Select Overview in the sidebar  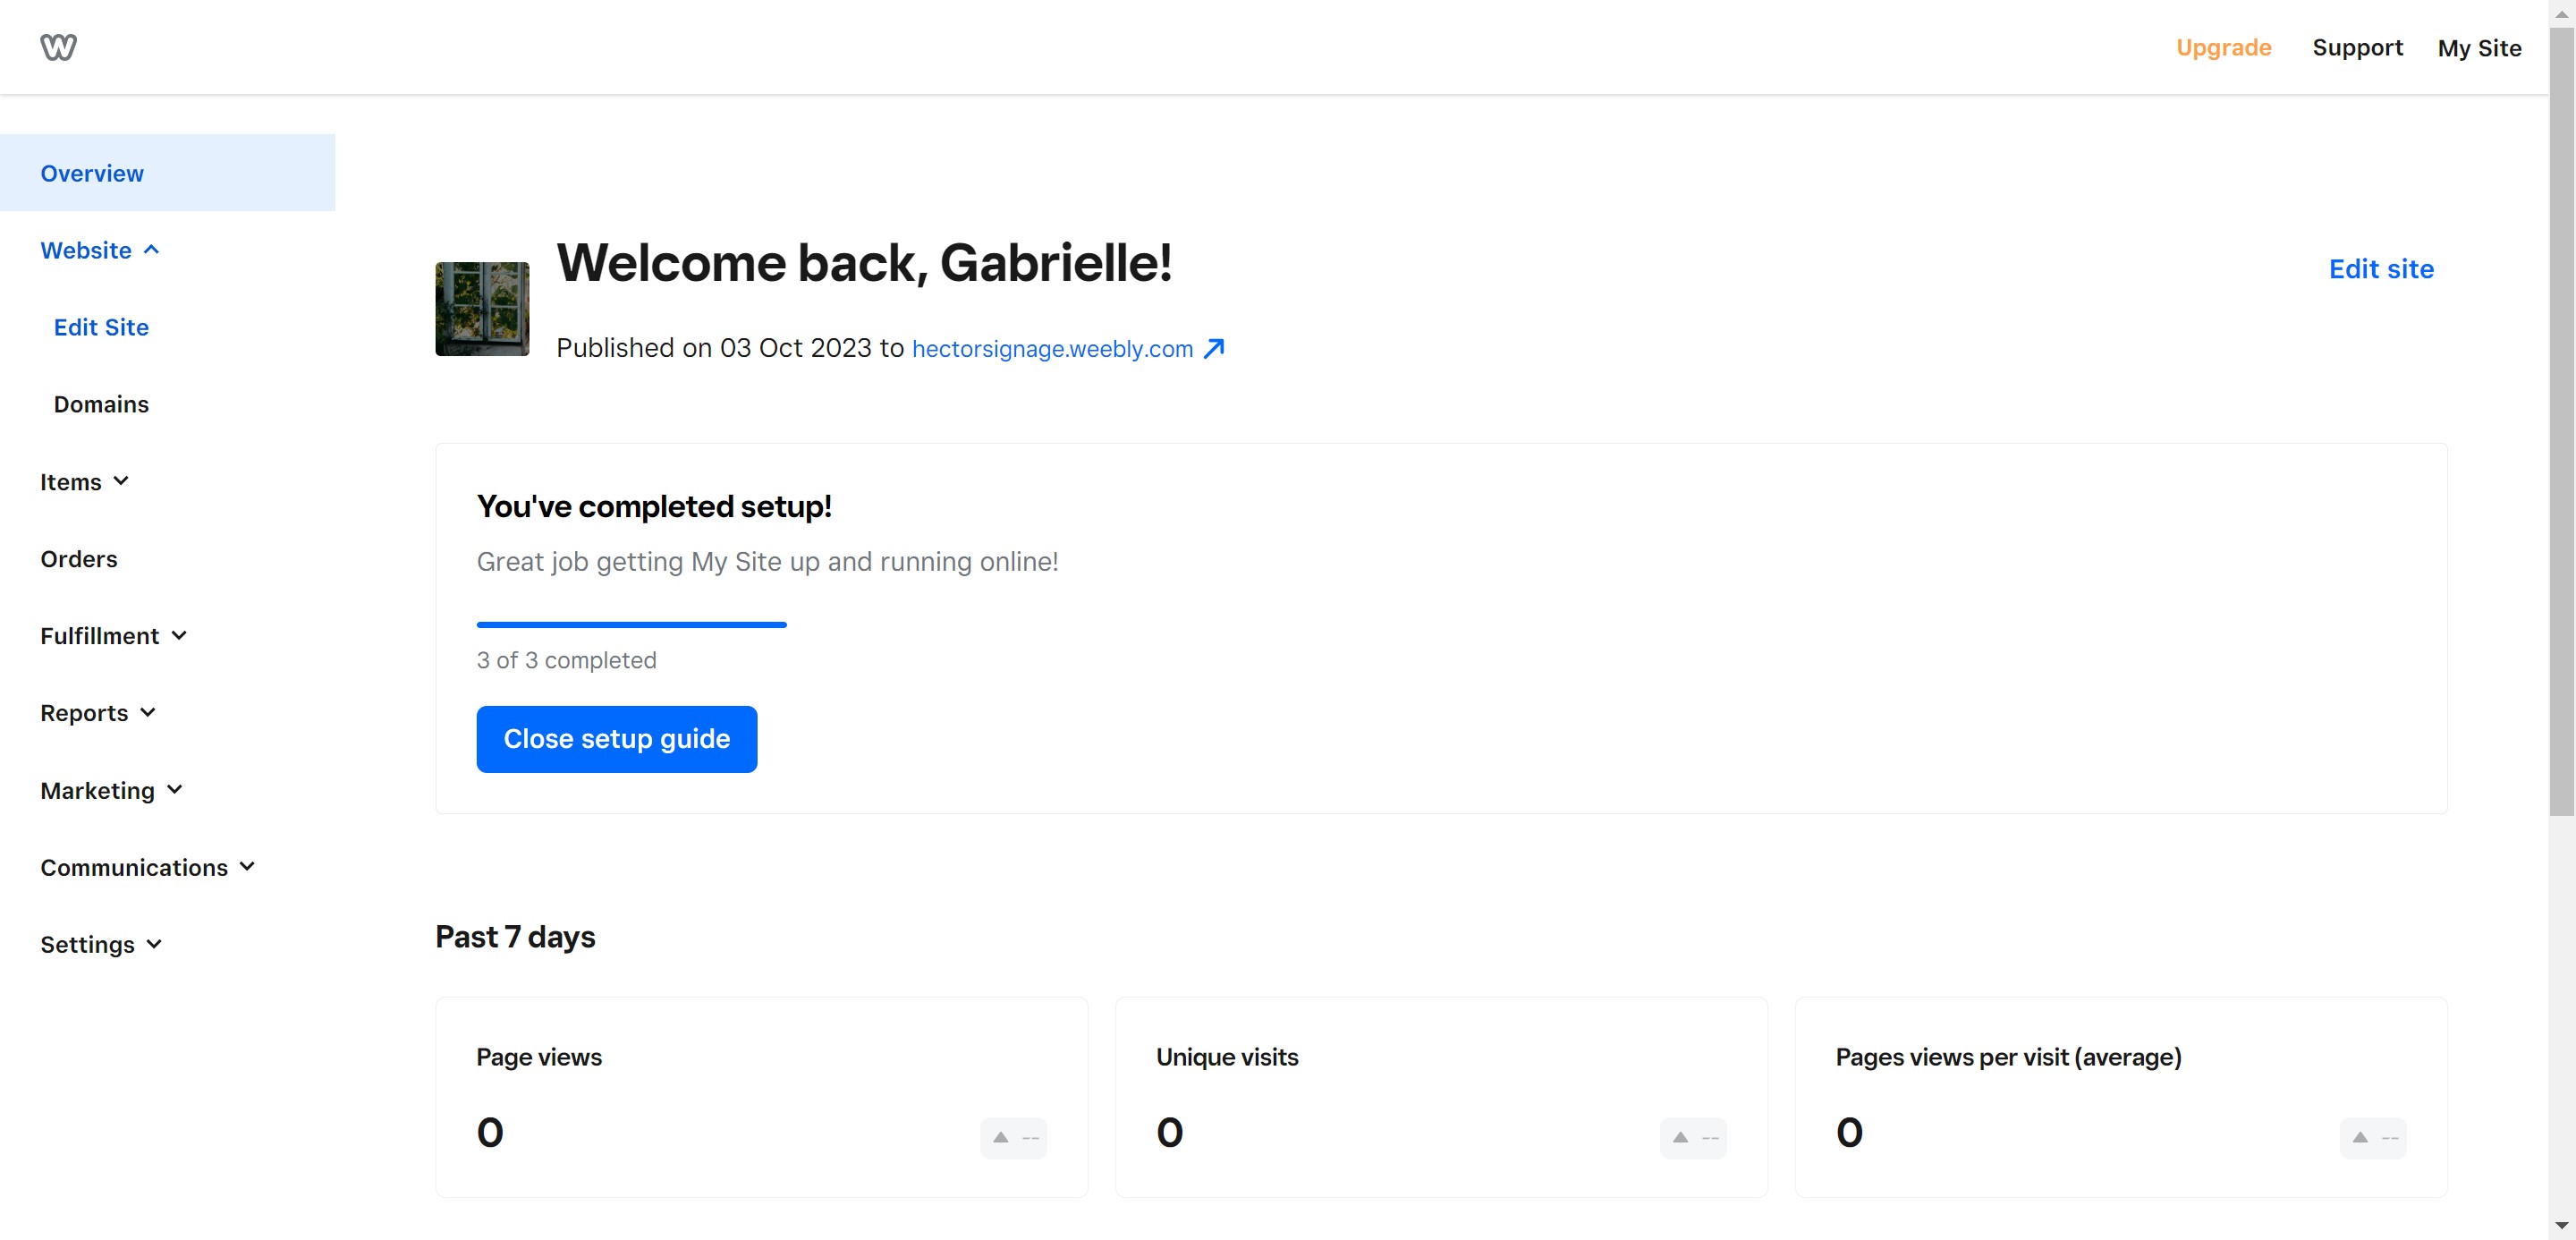(92, 173)
